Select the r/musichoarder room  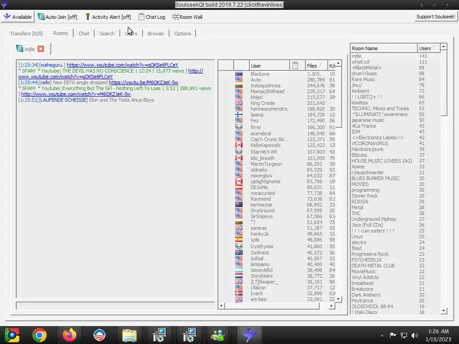(x=368, y=172)
